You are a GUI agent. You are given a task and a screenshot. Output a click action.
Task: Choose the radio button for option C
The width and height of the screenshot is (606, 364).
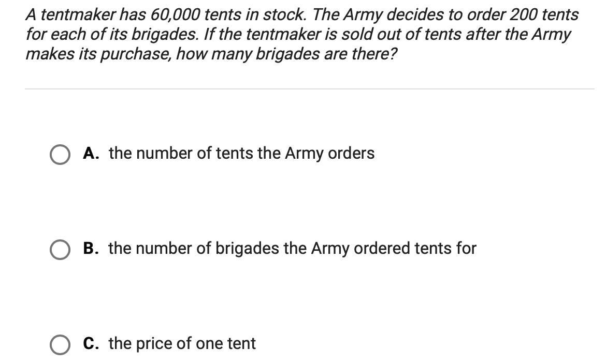(60, 345)
